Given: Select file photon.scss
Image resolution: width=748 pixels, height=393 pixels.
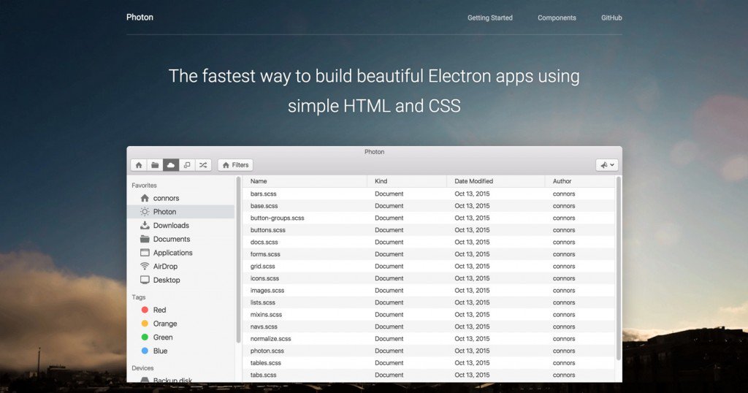Looking at the screenshot, I should point(429,351).
